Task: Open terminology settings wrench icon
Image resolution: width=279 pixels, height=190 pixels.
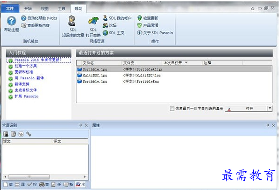Action: pos(29,134)
